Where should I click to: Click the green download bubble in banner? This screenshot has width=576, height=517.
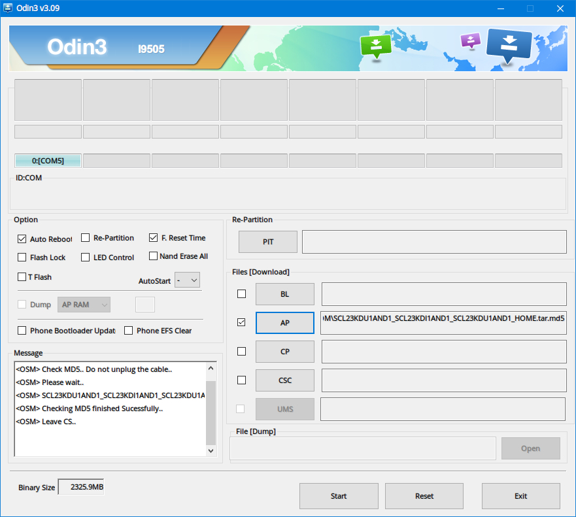376,46
